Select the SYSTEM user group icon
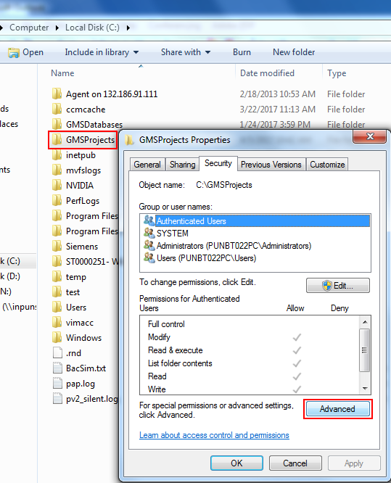Image resolution: width=391 pixels, height=483 pixels. click(x=149, y=233)
